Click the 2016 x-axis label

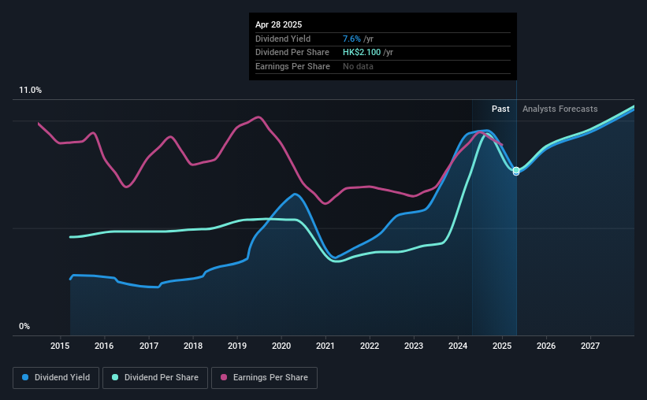(x=104, y=346)
